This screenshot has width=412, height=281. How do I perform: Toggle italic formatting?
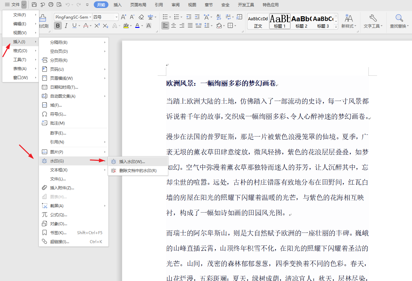point(66,25)
